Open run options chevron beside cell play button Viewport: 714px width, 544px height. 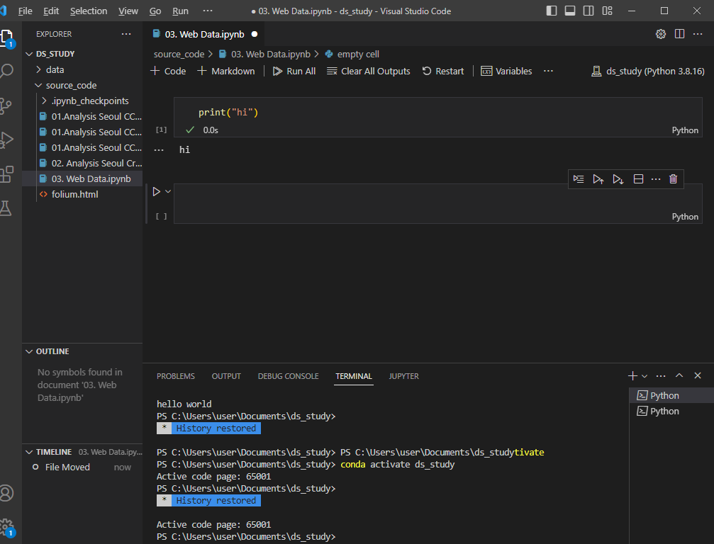coord(168,191)
